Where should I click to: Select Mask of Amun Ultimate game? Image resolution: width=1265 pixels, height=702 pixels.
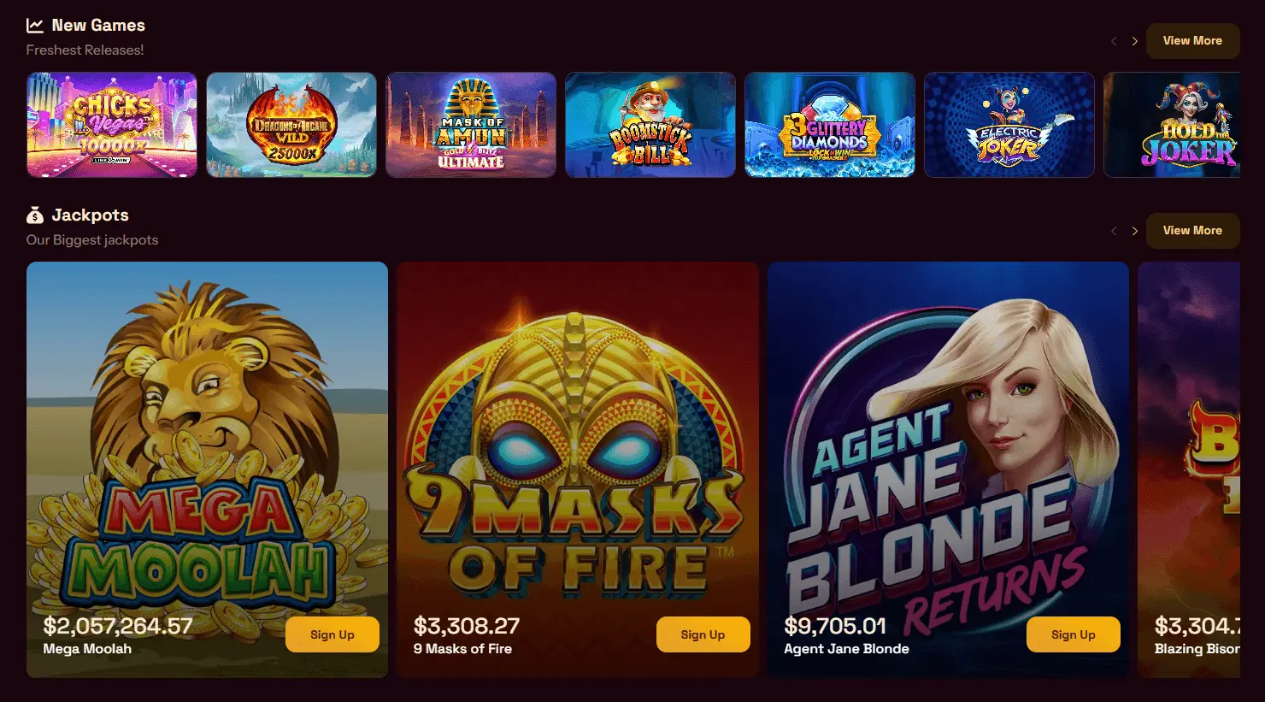coord(471,125)
